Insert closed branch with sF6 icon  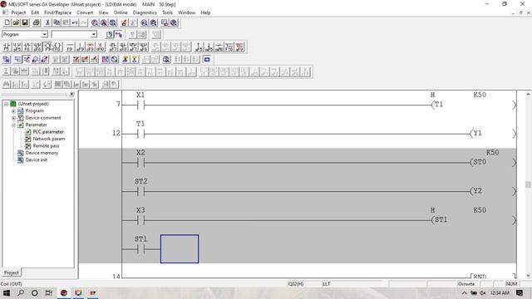click(37, 47)
